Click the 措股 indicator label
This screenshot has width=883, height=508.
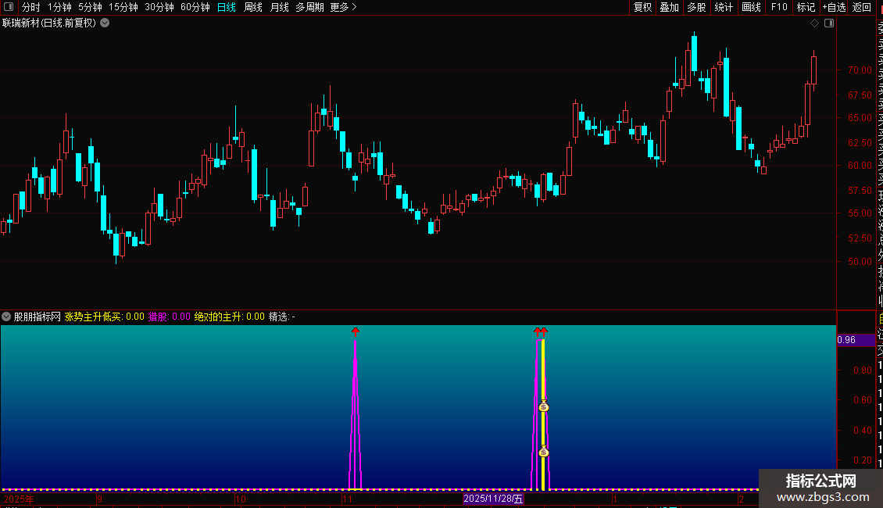pyautogui.click(x=158, y=317)
